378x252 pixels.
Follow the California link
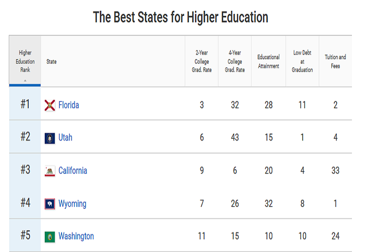[x=73, y=171]
